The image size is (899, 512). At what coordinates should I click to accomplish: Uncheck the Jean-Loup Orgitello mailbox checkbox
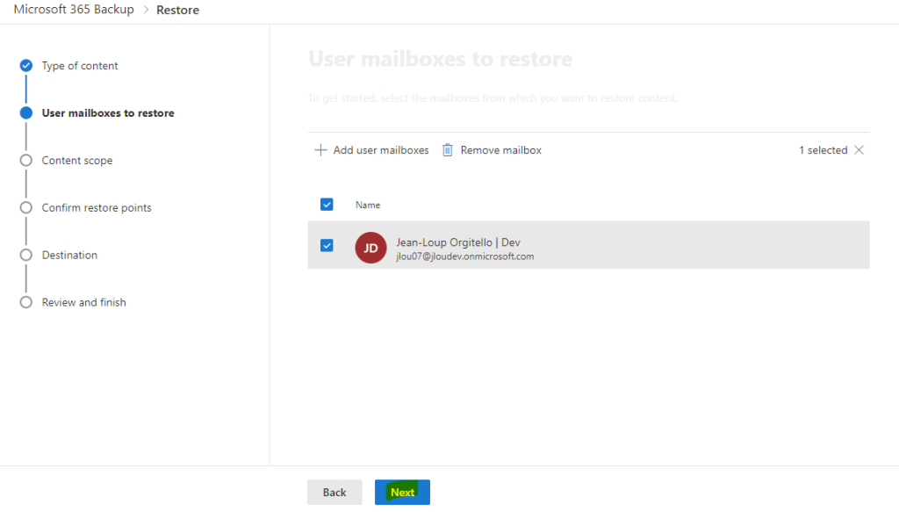click(327, 245)
